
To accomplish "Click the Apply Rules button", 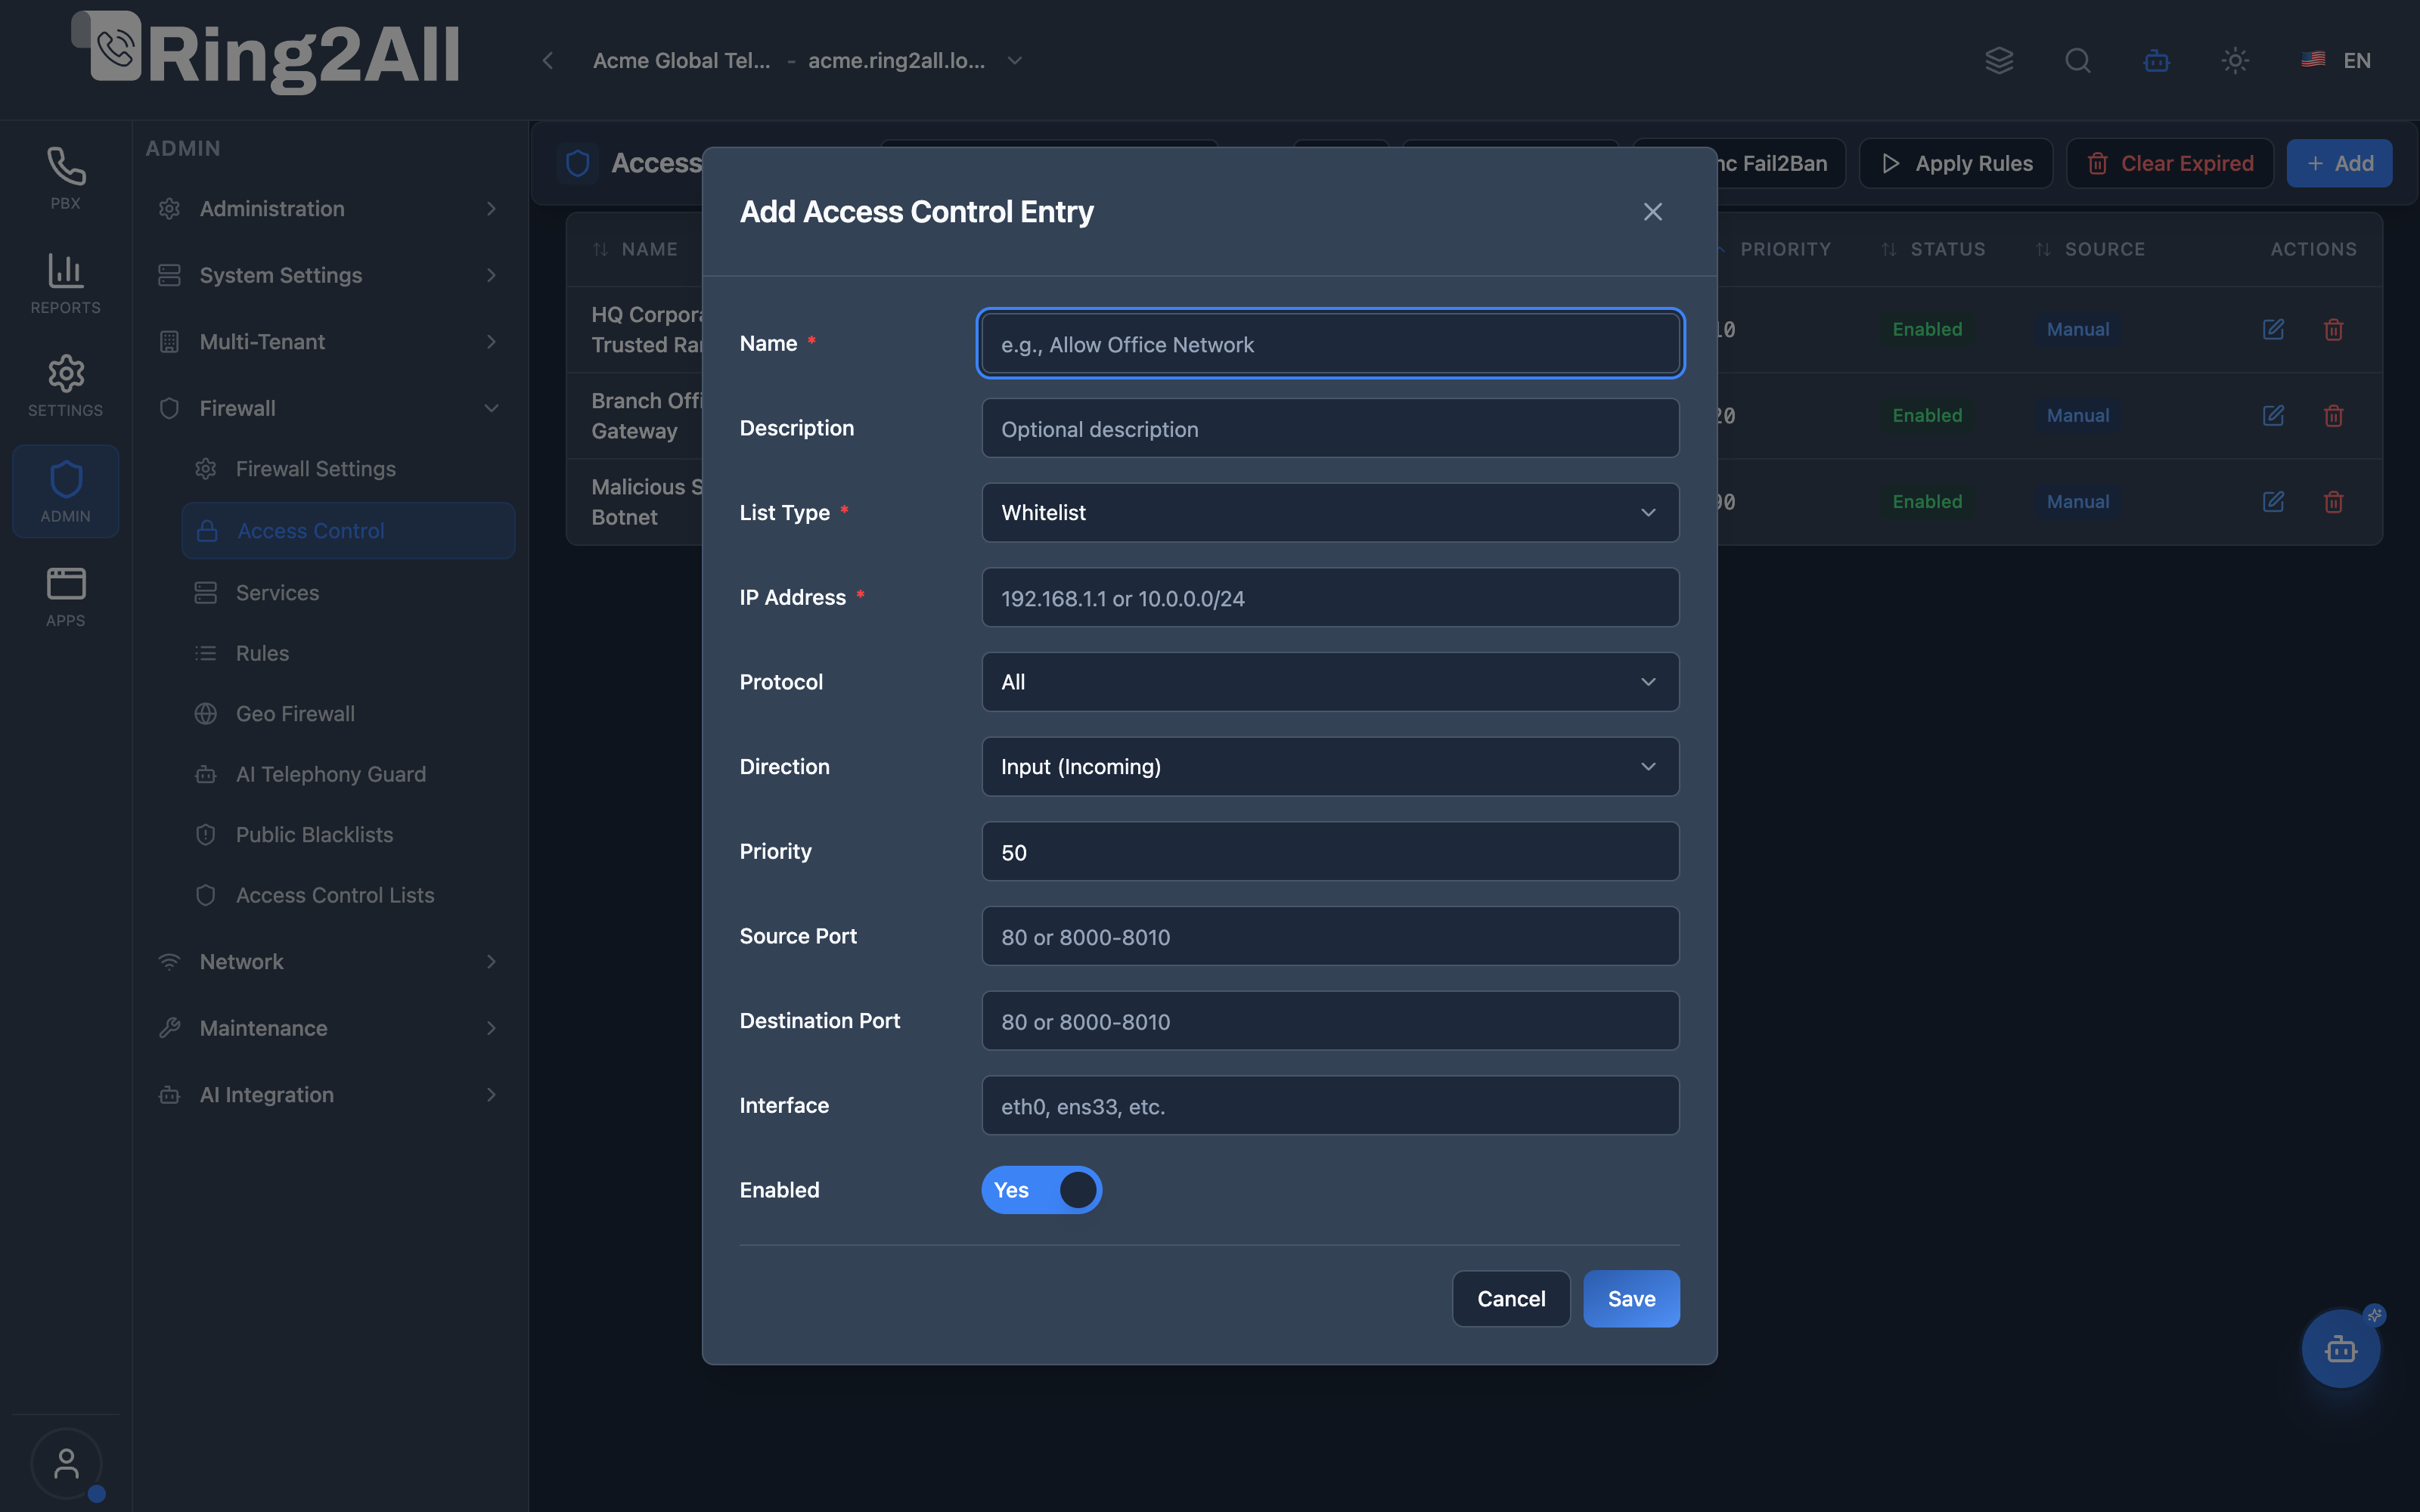I will (x=1956, y=163).
